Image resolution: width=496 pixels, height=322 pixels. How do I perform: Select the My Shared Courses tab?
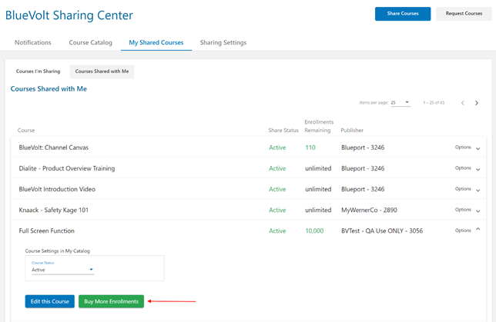156,42
